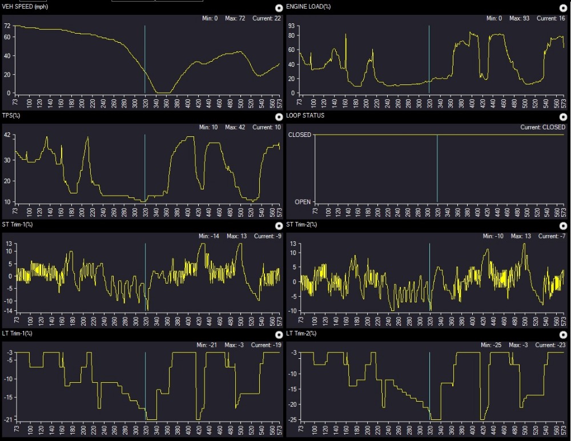Select the vertical cursor in ST Trim-1 graph
This screenshot has width=571, height=441.
point(145,268)
